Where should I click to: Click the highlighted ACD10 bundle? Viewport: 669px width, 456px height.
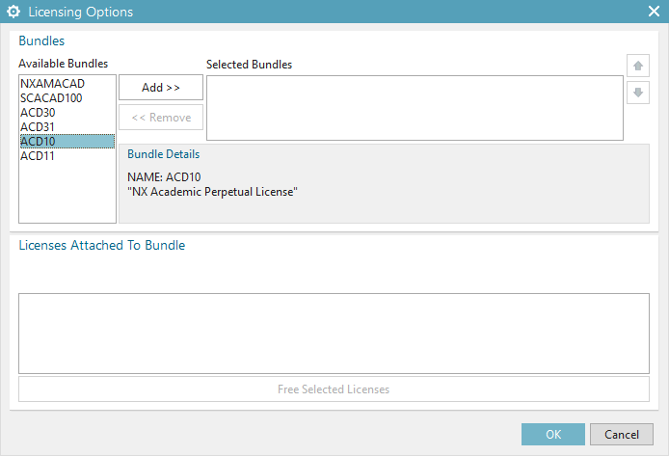tap(38, 142)
